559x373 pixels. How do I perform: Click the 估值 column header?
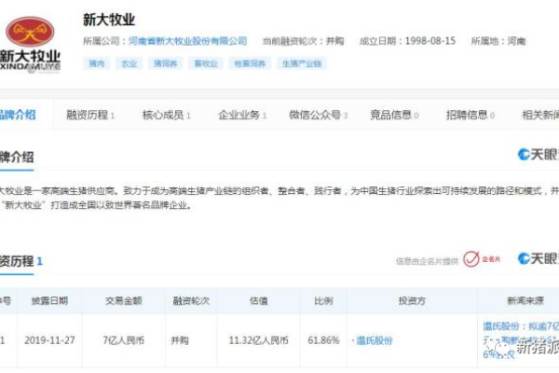[258, 301]
